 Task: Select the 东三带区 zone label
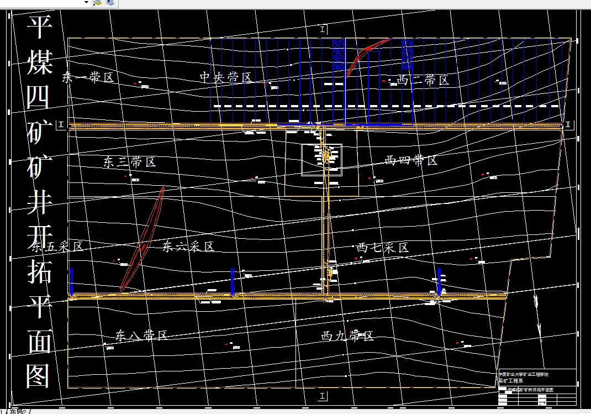pos(129,162)
